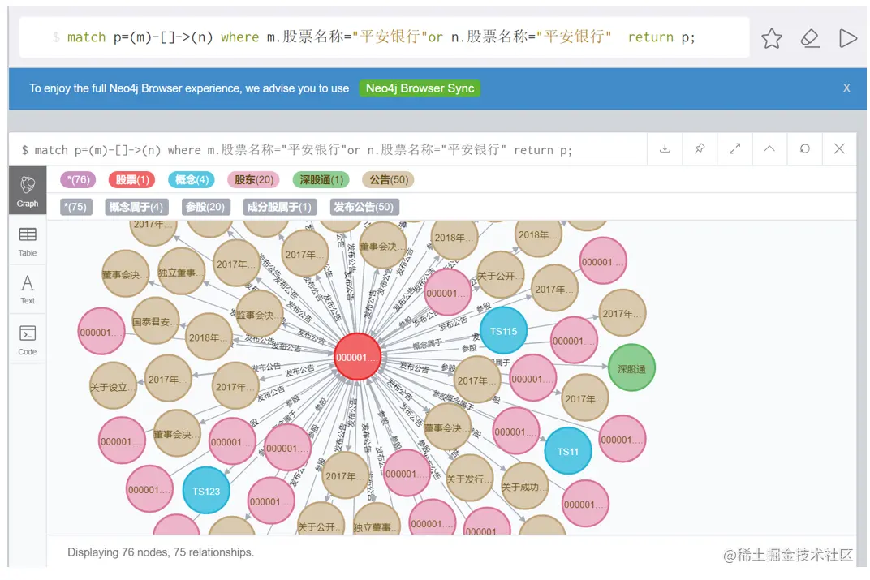Click the query text in result frame header
Viewport: 870px width, 580px height.
[x=297, y=150]
